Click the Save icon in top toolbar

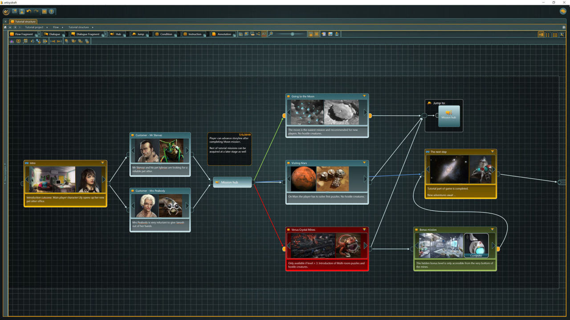point(22,12)
